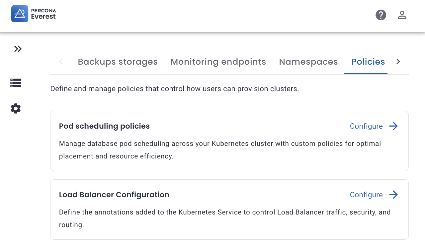Click the Pod scheduling policies card title
This screenshot has width=425, height=244.
(104, 126)
